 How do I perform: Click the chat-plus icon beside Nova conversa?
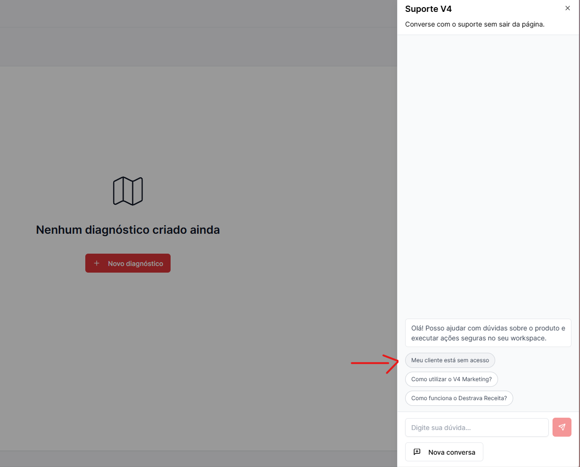click(417, 452)
